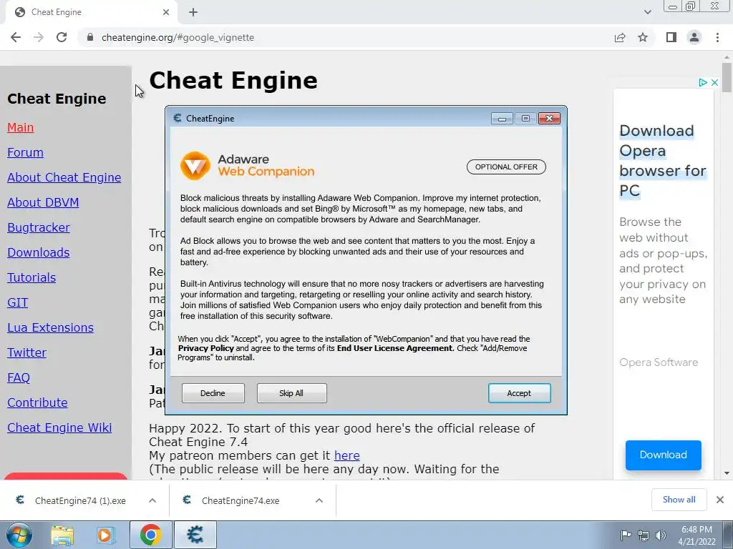Screen dimensions: 733x549
Task: Open the Downloads sidebar link
Action: [39, 252]
